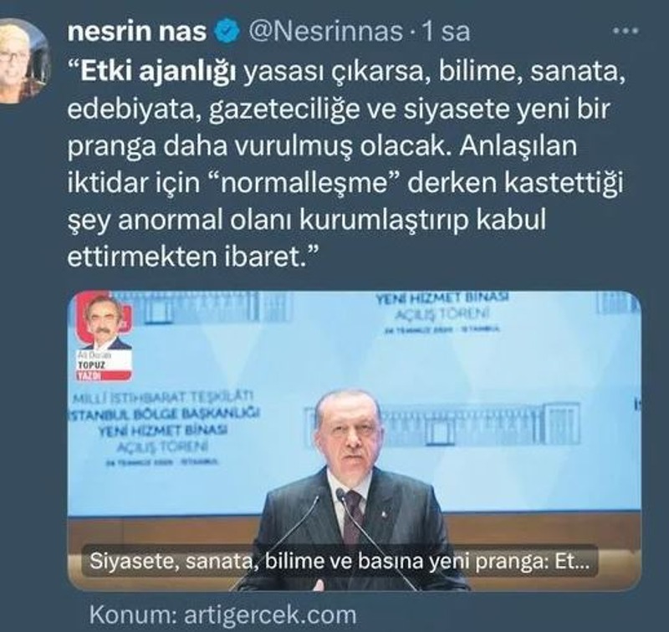This screenshot has height=632, width=669.
Task: Click the blue verified badge
Action: tap(227, 32)
